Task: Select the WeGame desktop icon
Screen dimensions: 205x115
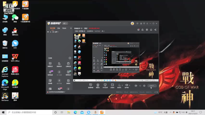Action: (x=5, y=97)
